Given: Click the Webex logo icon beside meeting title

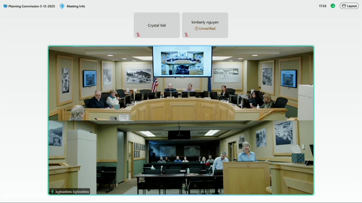Looking at the screenshot, I should 5,6.
